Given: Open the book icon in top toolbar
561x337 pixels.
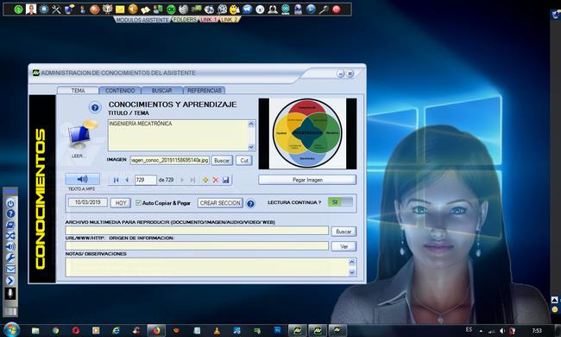Looking at the screenshot, I should [x=145, y=10].
